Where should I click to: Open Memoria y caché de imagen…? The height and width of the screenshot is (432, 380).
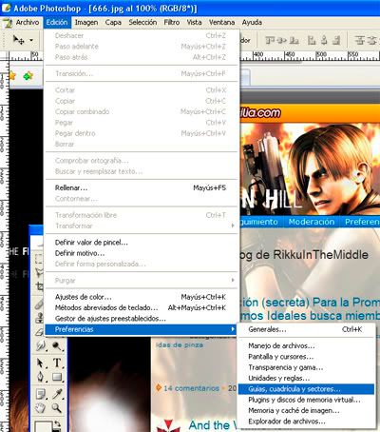306,410
